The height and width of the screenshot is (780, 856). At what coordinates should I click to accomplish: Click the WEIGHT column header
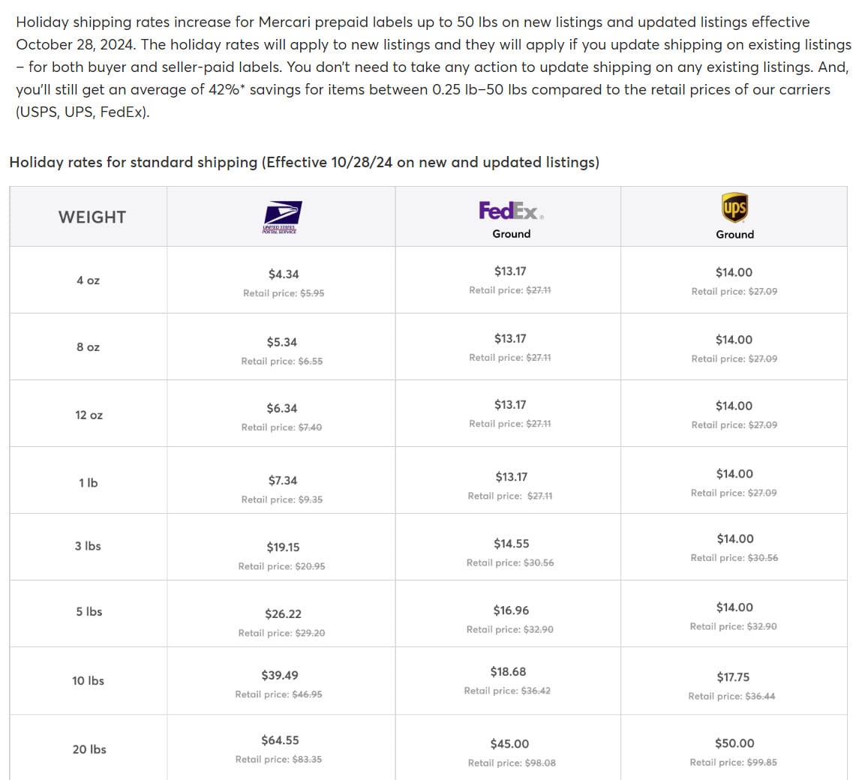pos(92,217)
